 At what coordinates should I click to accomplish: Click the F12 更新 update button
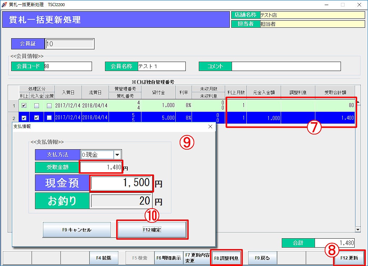coord(349,258)
